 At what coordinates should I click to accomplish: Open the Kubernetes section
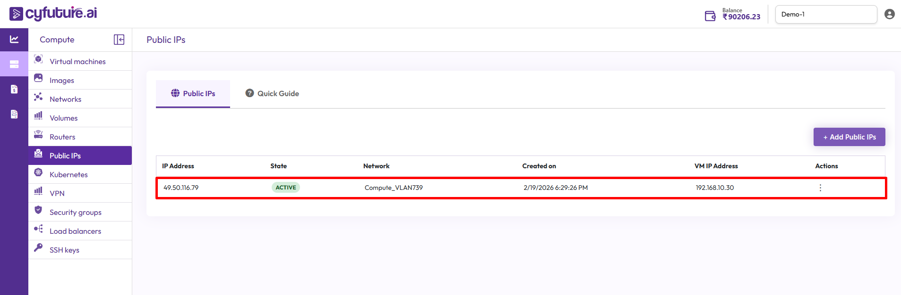pos(69,174)
